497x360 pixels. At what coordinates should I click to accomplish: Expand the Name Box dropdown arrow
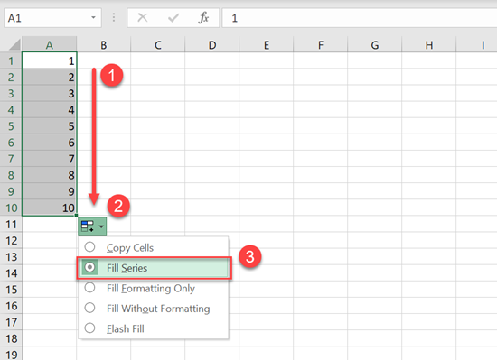click(x=93, y=18)
